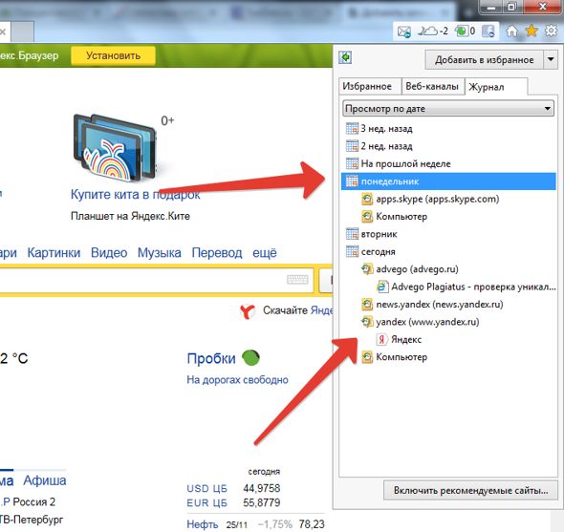
Task: Click the weather cloud icon showing -2
Action: pyautogui.click(x=433, y=32)
